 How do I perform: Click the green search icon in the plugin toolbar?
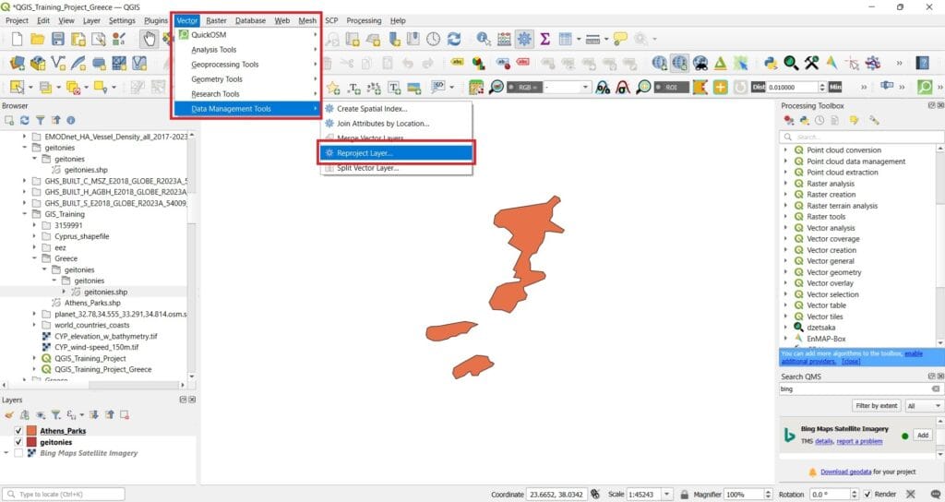(791, 63)
